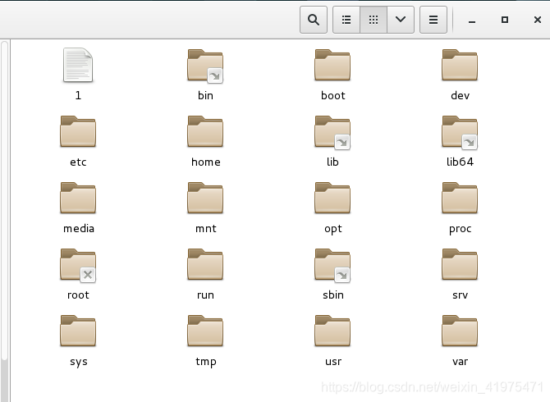Expand the view options dropdown arrow
Viewport: 550px width, 402px height.
(x=401, y=20)
